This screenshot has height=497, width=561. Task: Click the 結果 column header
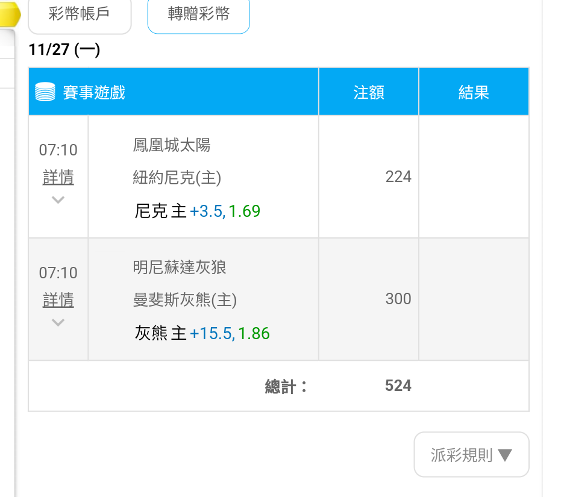474,92
